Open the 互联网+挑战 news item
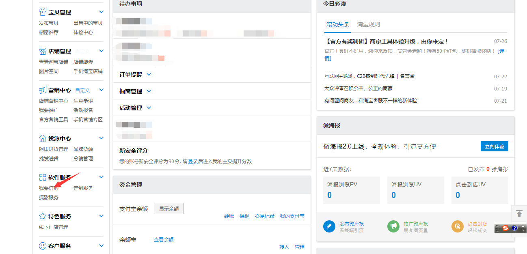 369,76
